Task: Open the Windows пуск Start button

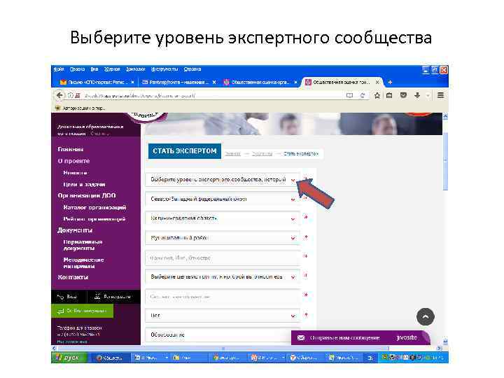Action: point(69,358)
